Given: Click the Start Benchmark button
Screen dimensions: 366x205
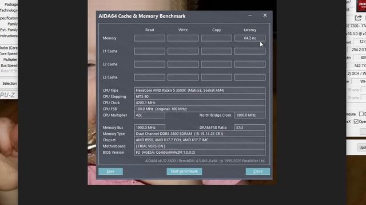Looking at the screenshot, I should click(x=184, y=171).
